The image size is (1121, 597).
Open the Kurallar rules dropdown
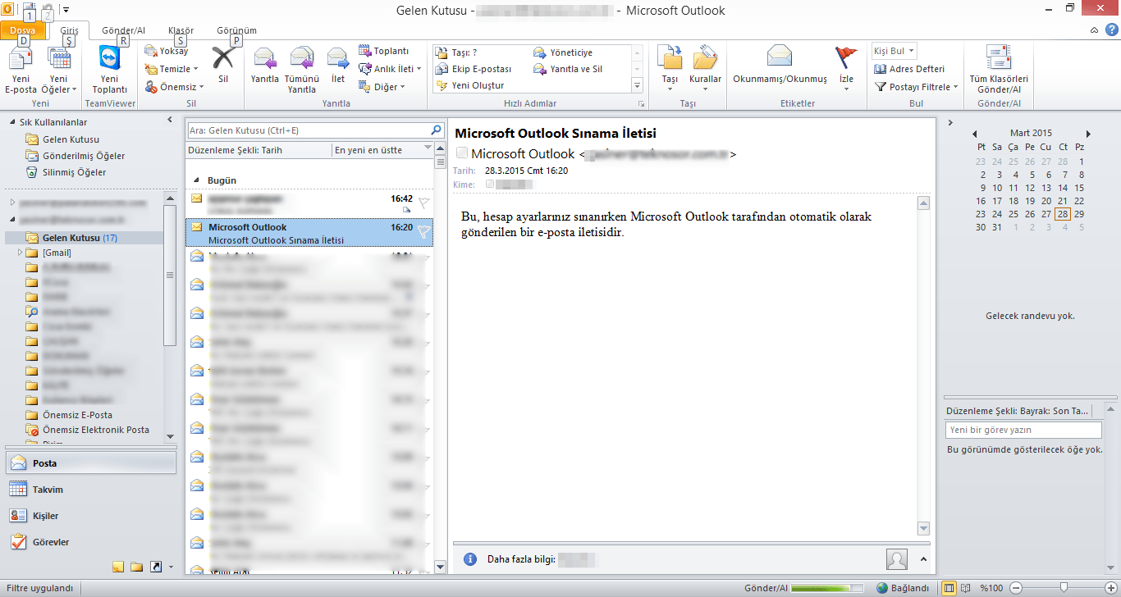click(705, 66)
